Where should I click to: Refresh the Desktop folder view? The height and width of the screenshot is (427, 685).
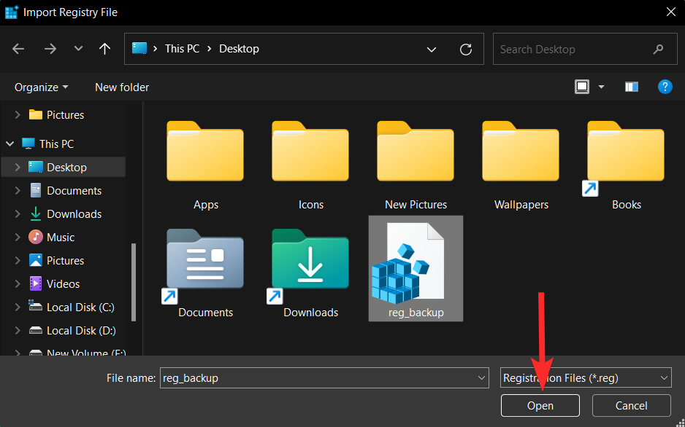[x=466, y=50]
